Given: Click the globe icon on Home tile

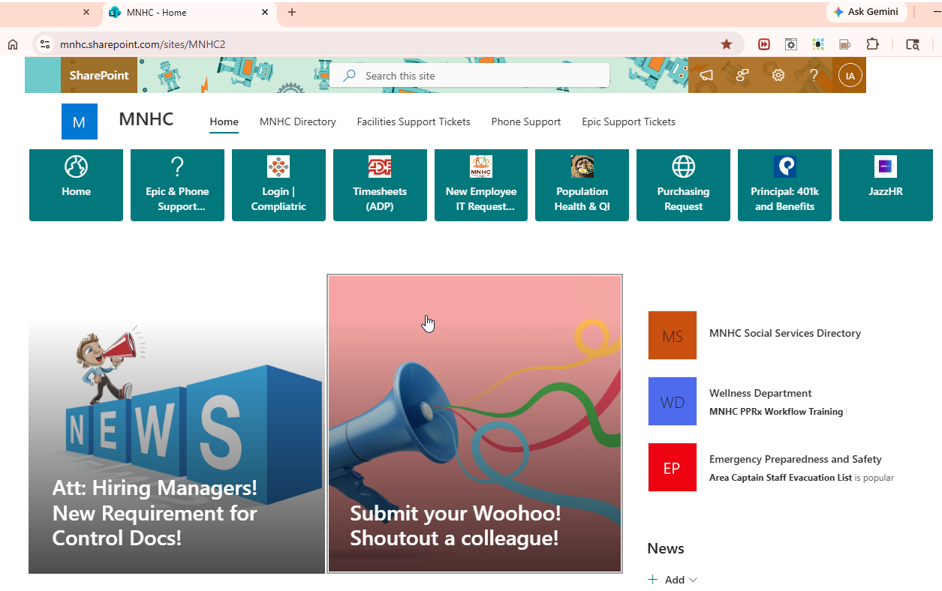Looking at the screenshot, I should (x=76, y=166).
